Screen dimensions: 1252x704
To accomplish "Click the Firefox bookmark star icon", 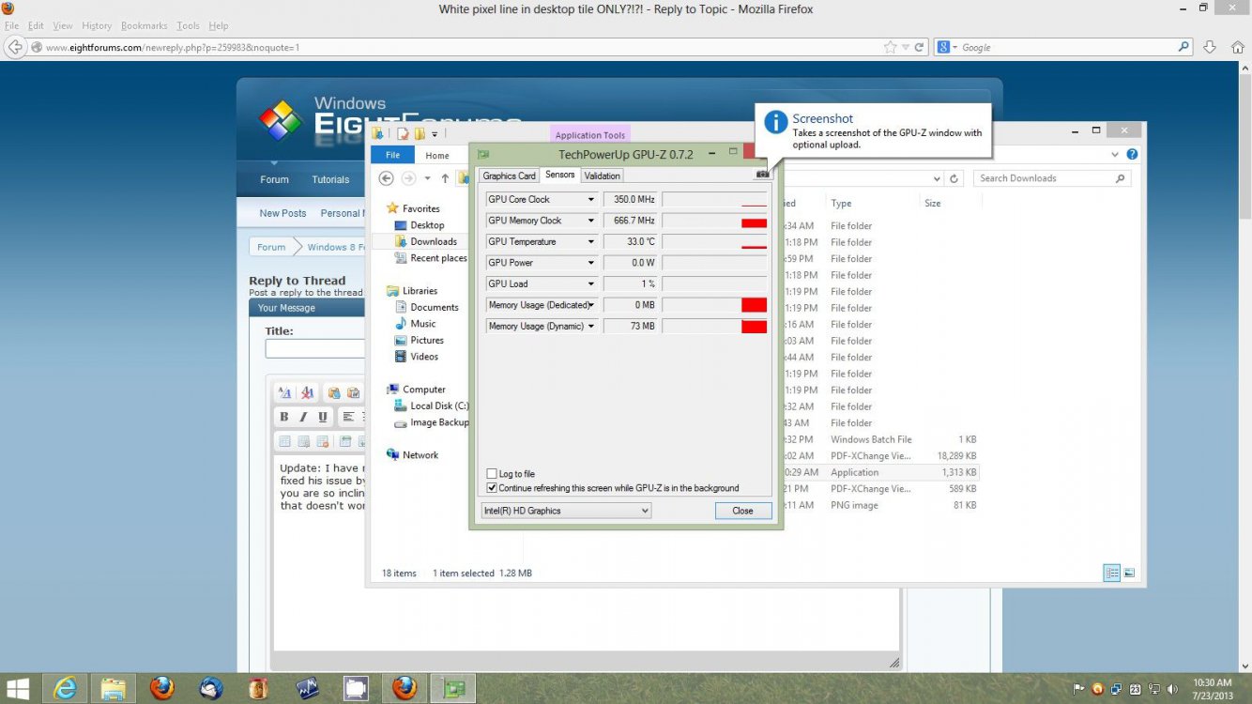I will (x=890, y=47).
